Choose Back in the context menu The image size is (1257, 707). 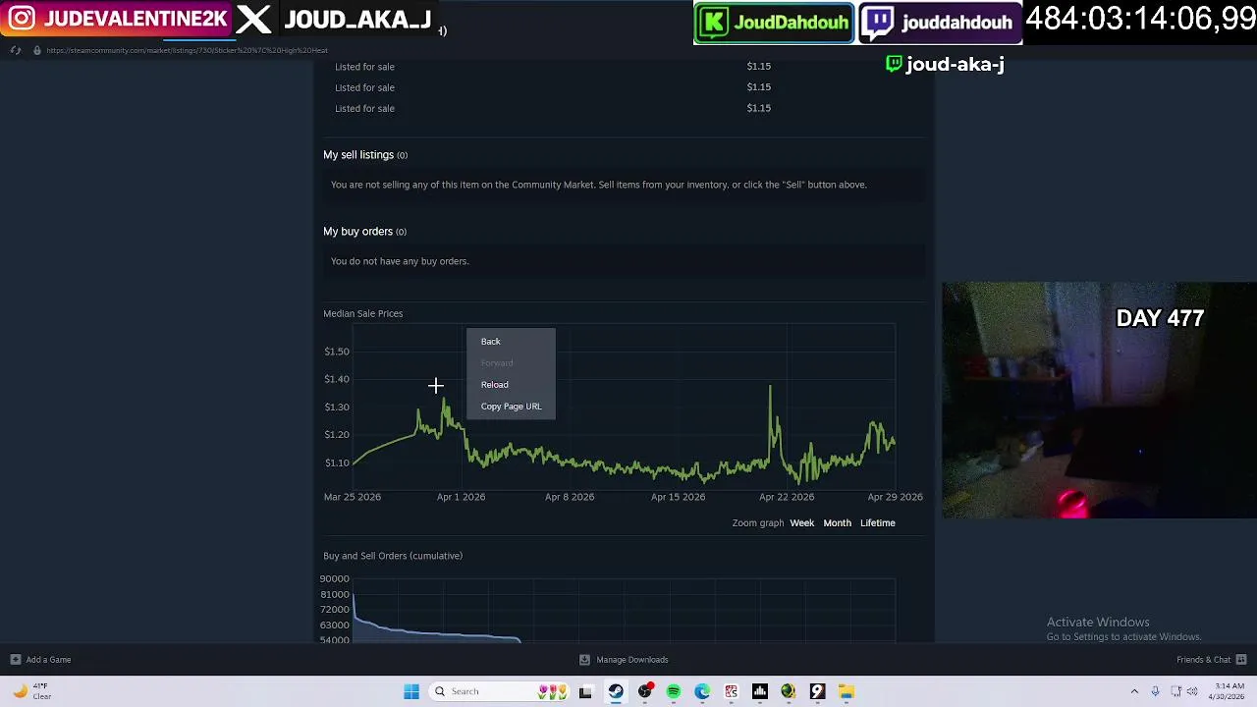490,341
